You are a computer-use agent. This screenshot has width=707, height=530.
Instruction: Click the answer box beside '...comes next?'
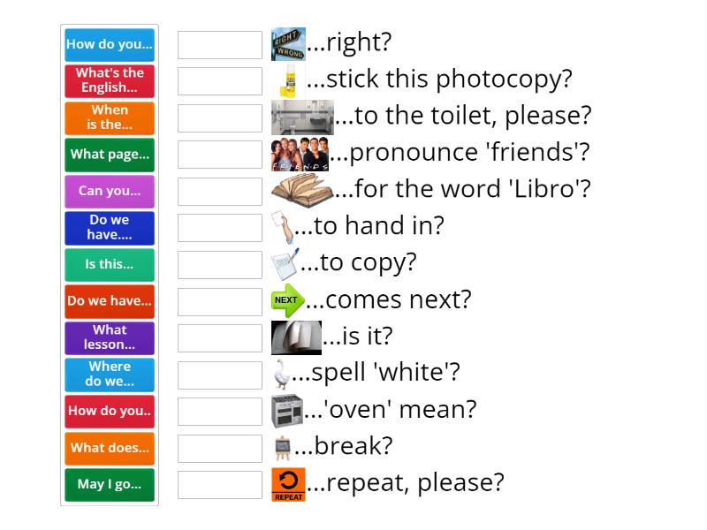[220, 301]
